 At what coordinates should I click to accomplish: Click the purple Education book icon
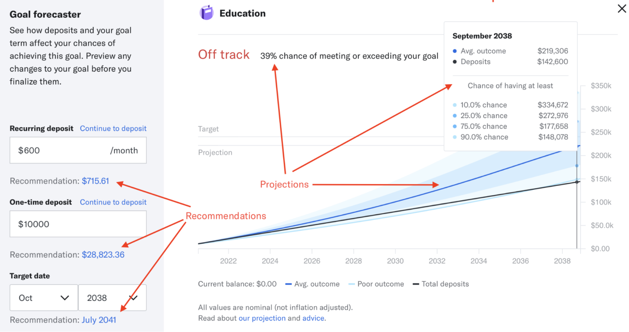tap(206, 13)
